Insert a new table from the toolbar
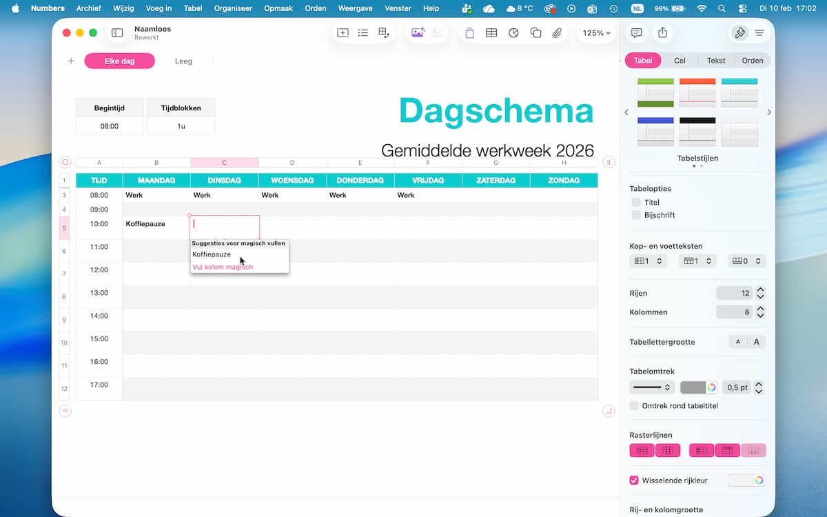 pos(491,33)
